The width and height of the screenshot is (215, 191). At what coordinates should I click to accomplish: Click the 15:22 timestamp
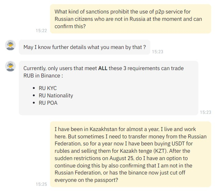click(x=41, y=31)
